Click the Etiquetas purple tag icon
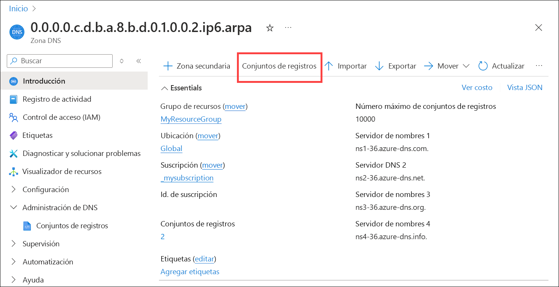The image size is (559, 287). (14, 135)
